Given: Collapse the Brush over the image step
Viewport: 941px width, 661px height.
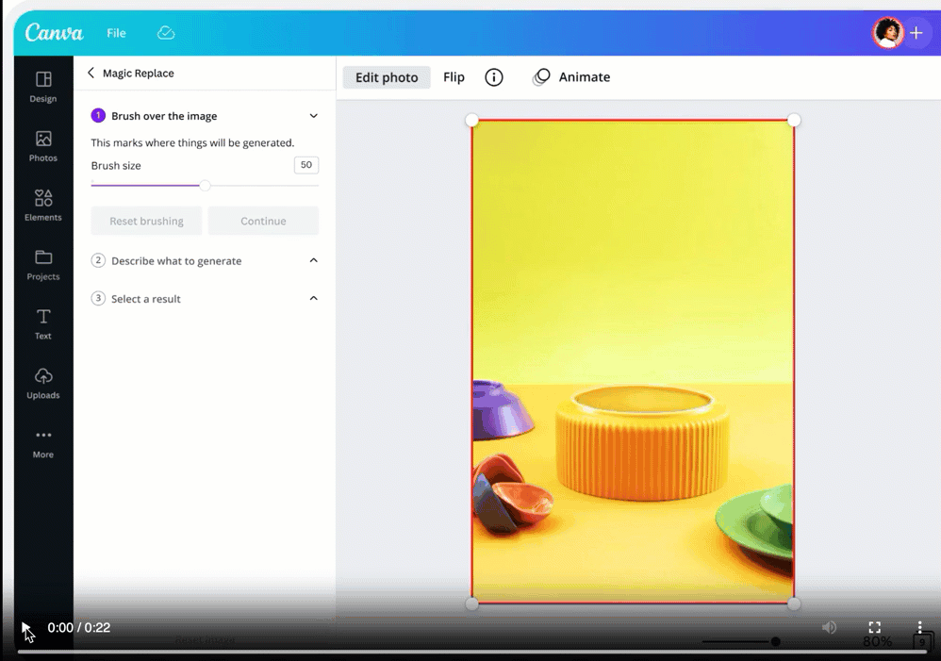Looking at the screenshot, I should (314, 116).
